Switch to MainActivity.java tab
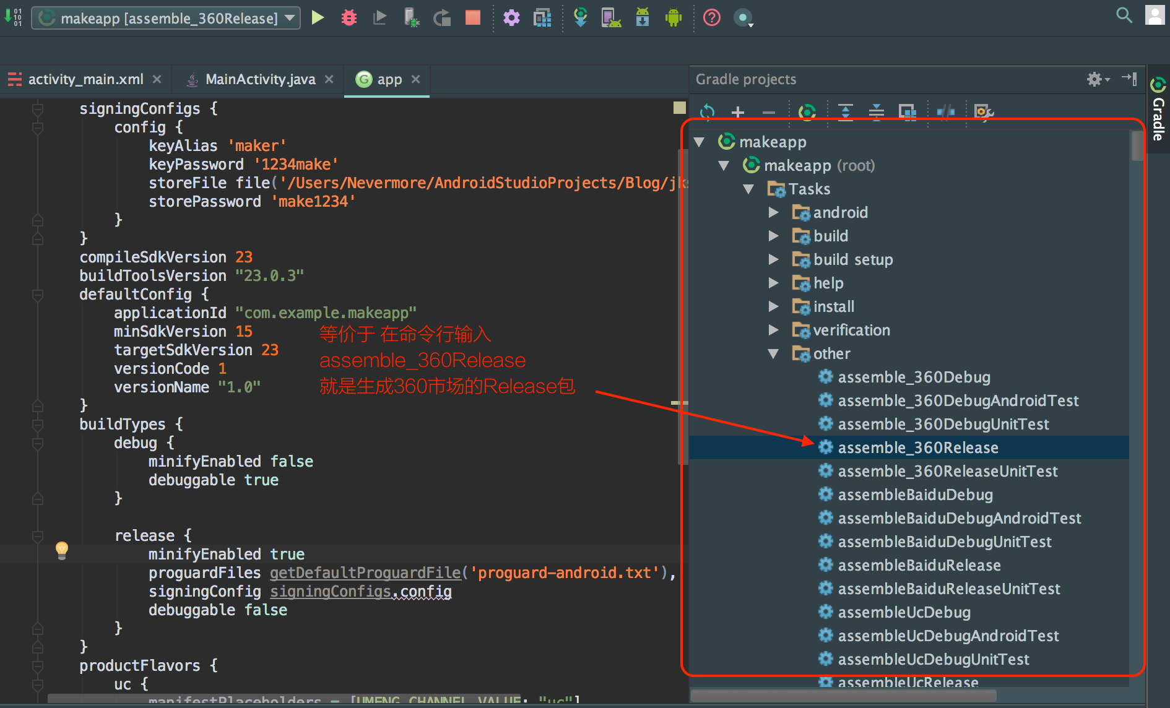1170x708 pixels. coord(260,80)
